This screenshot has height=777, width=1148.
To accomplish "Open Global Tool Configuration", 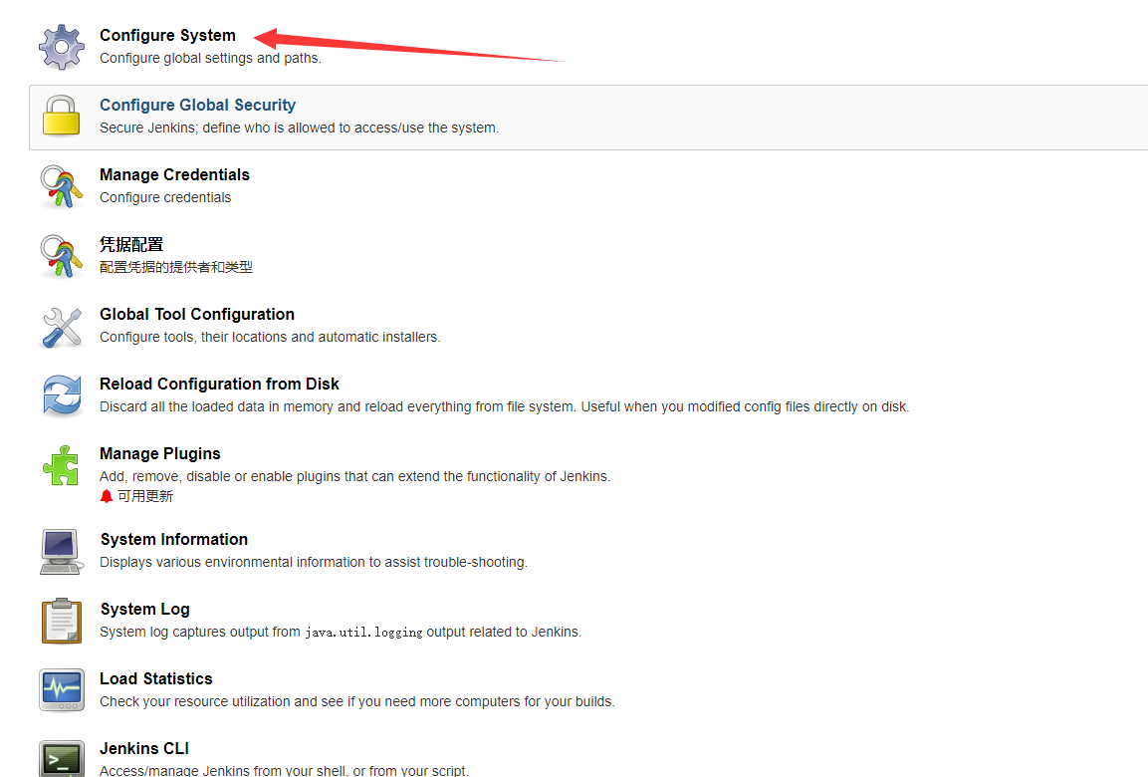I will [x=196, y=314].
